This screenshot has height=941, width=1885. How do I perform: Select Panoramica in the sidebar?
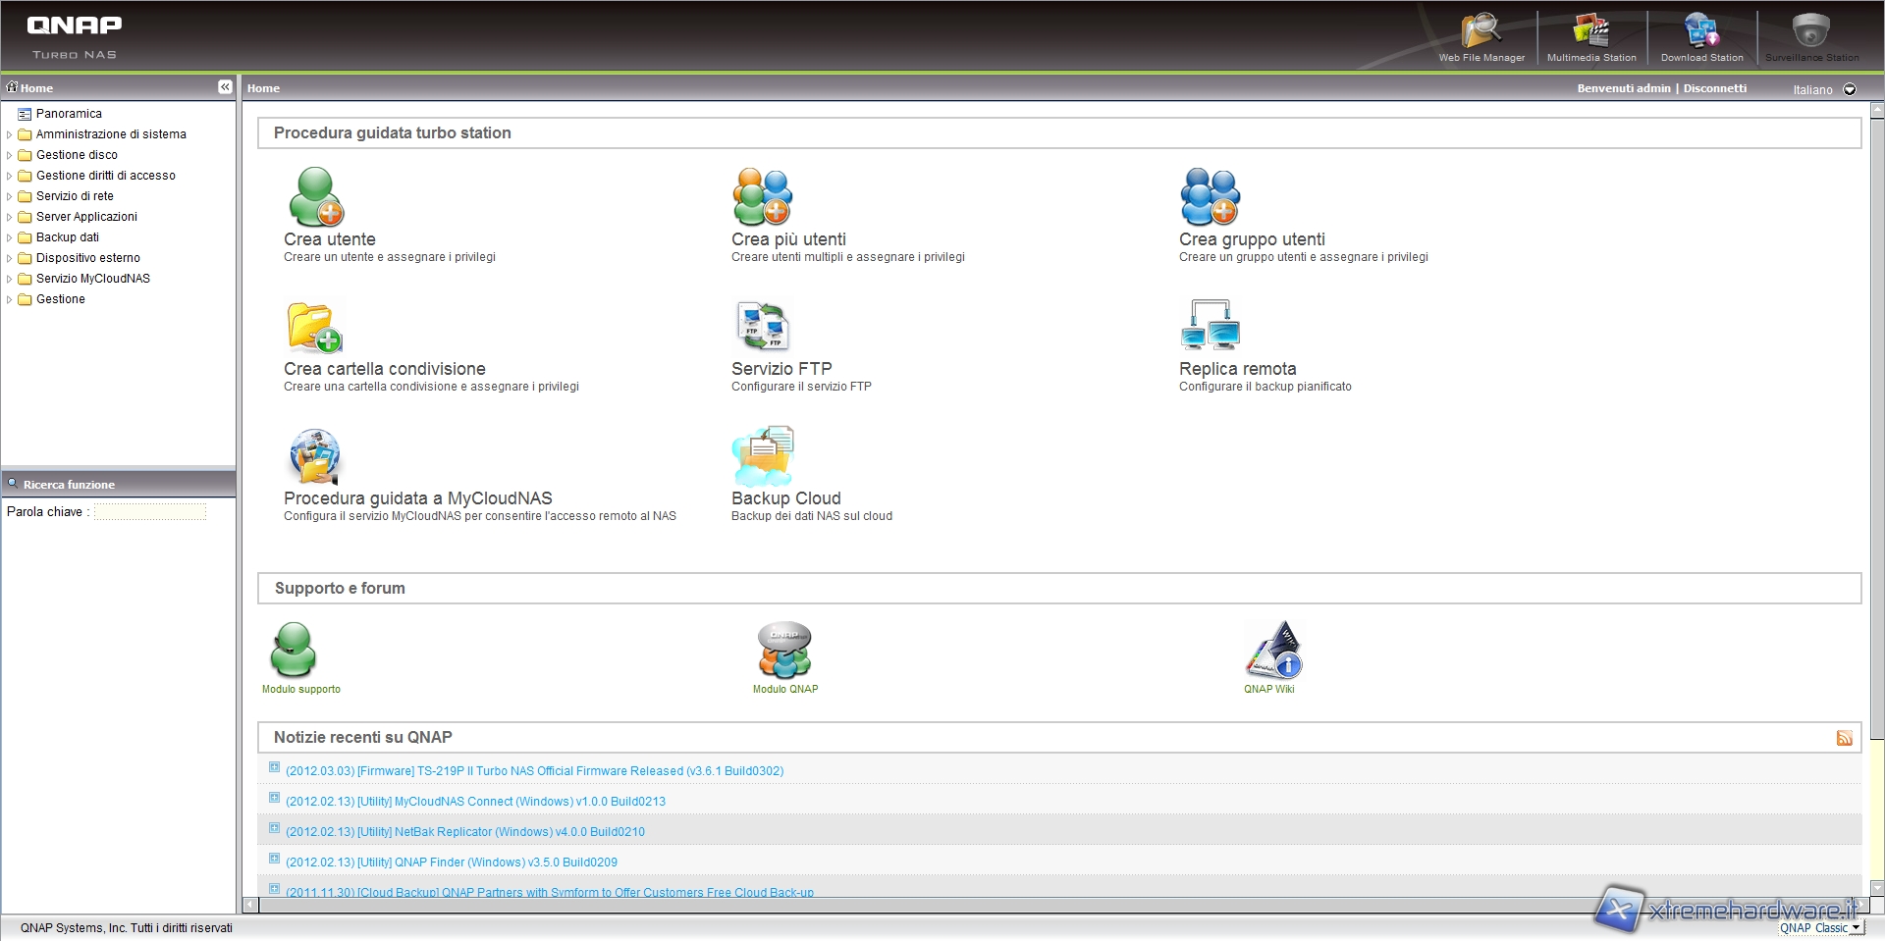point(69,114)
